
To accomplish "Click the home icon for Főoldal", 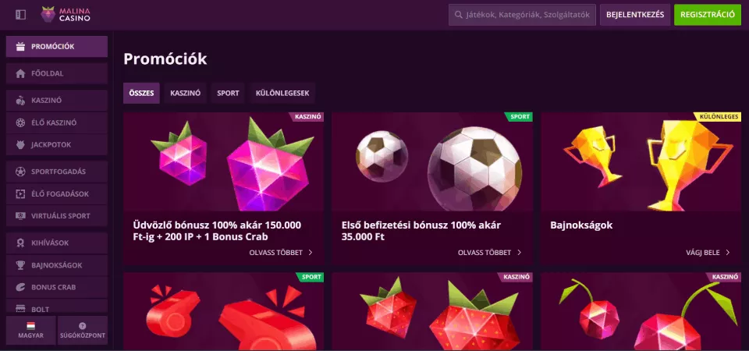I will pyautogui.click(x=20, y=73).
